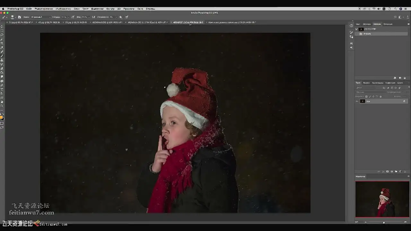
Task: Select the Crop tool
Action: [x=2, y=43]
